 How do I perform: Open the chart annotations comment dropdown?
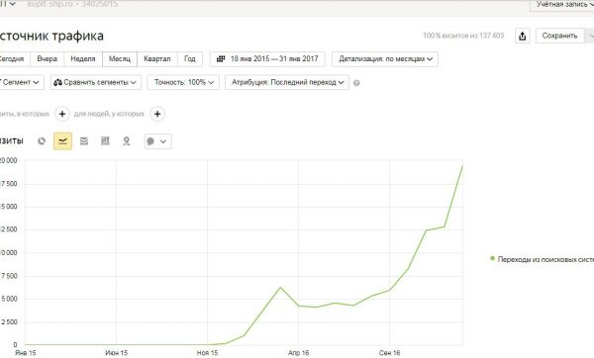158,141
